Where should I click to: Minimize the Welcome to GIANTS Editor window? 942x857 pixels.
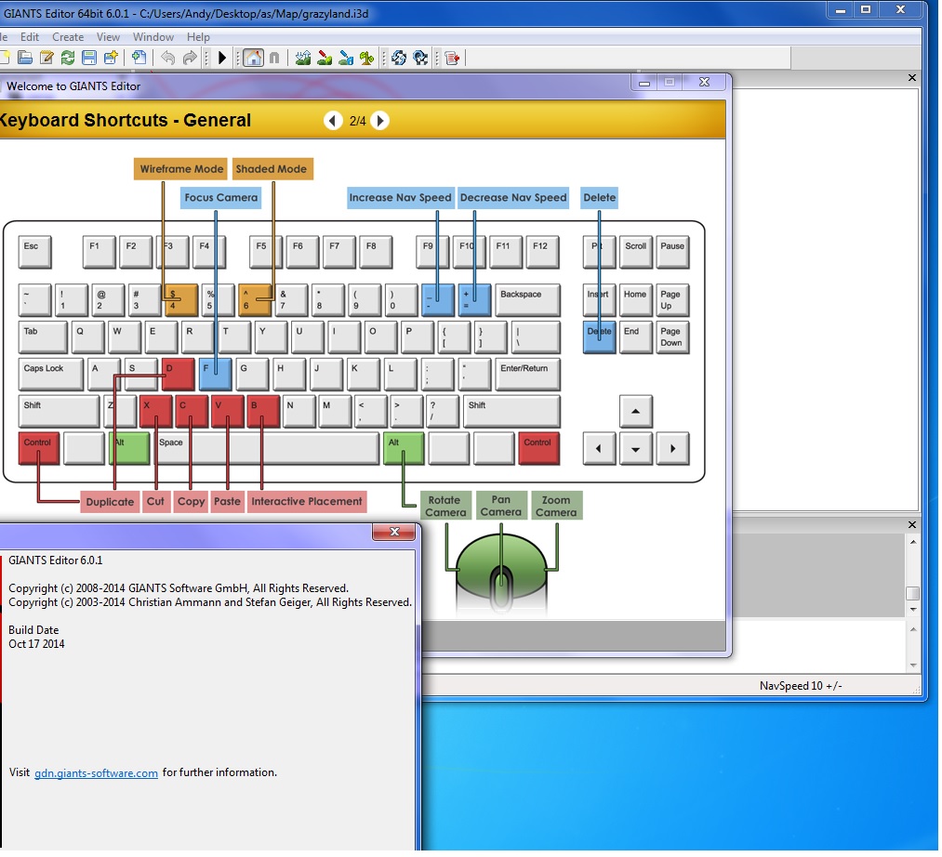[644, 83]
